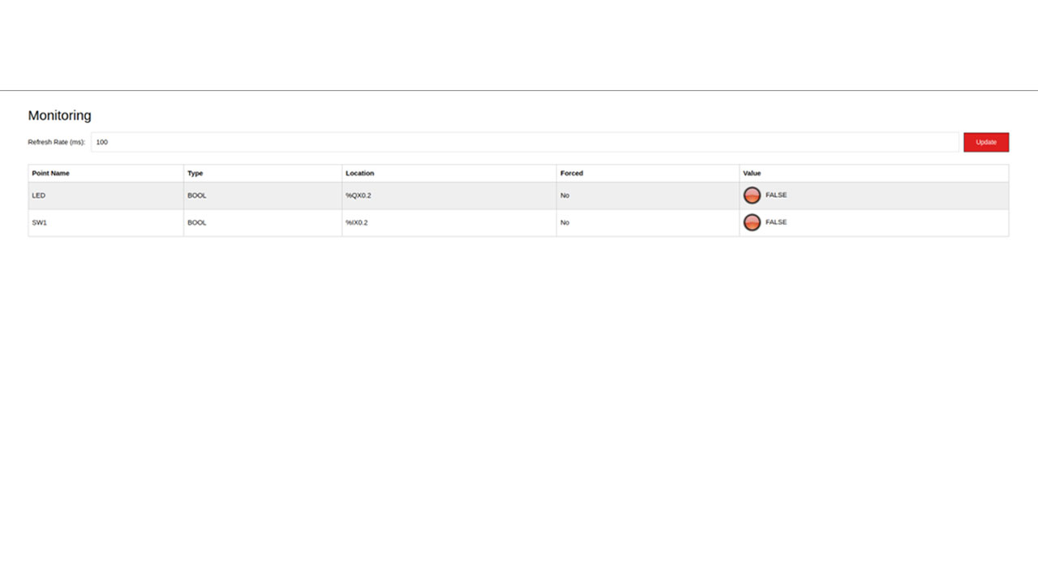1038x584 pixels.
Task: Click the Forced 'No' cell for SW1
Action: pyautogui.click(x=564, y=222)
